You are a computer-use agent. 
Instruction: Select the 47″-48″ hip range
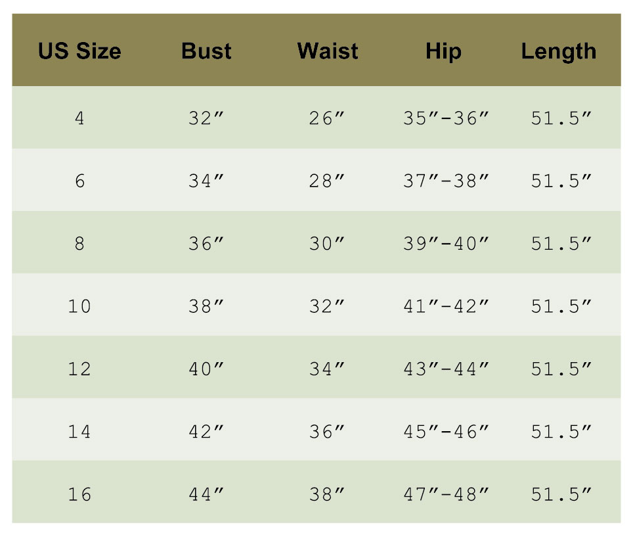(447, 494)
